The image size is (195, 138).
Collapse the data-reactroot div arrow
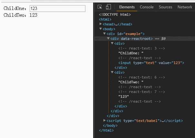point(108,39)
